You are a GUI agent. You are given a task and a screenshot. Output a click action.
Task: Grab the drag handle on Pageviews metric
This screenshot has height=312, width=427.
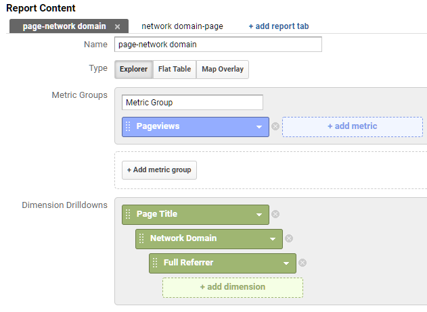[x=128, y=126]
